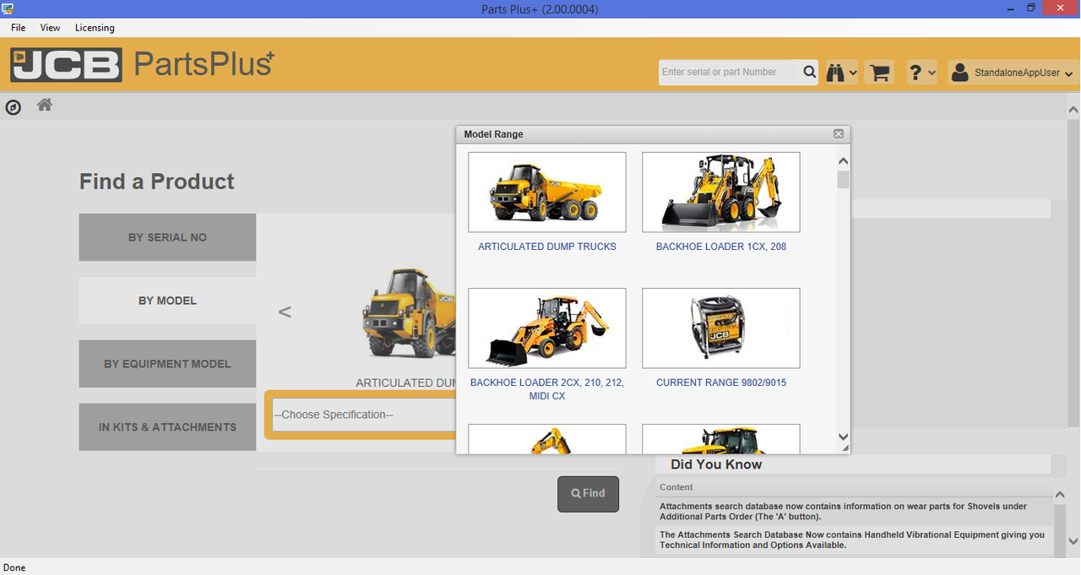Image resolution: width=1081 pixels, height=575 pixels.
Task: Open the Choose Specification dropdown
Action: coord(364,415)
